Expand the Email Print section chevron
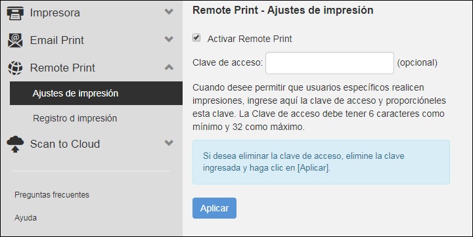This screenshot has height=237, width=473. point(169,39)
